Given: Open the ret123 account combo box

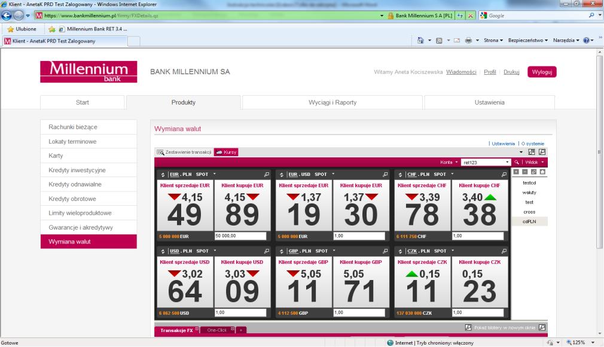Looking at the screenshot, I should [486, 162].
